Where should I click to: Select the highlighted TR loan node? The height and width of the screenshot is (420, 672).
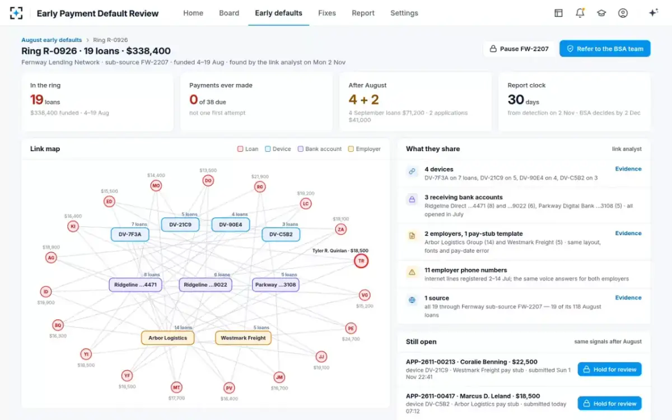[x=361, y=261]
